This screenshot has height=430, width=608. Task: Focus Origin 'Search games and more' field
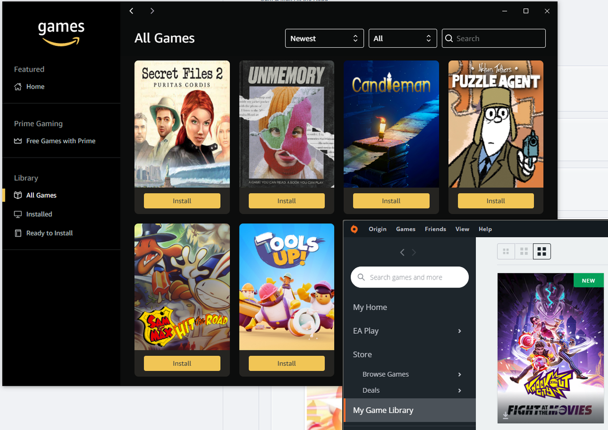pos(409,277)
